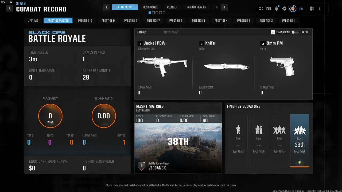The width and height of the screenshot is (342, 192).
Task: Select the Quads squad size icon
Action: click(300, 130)
